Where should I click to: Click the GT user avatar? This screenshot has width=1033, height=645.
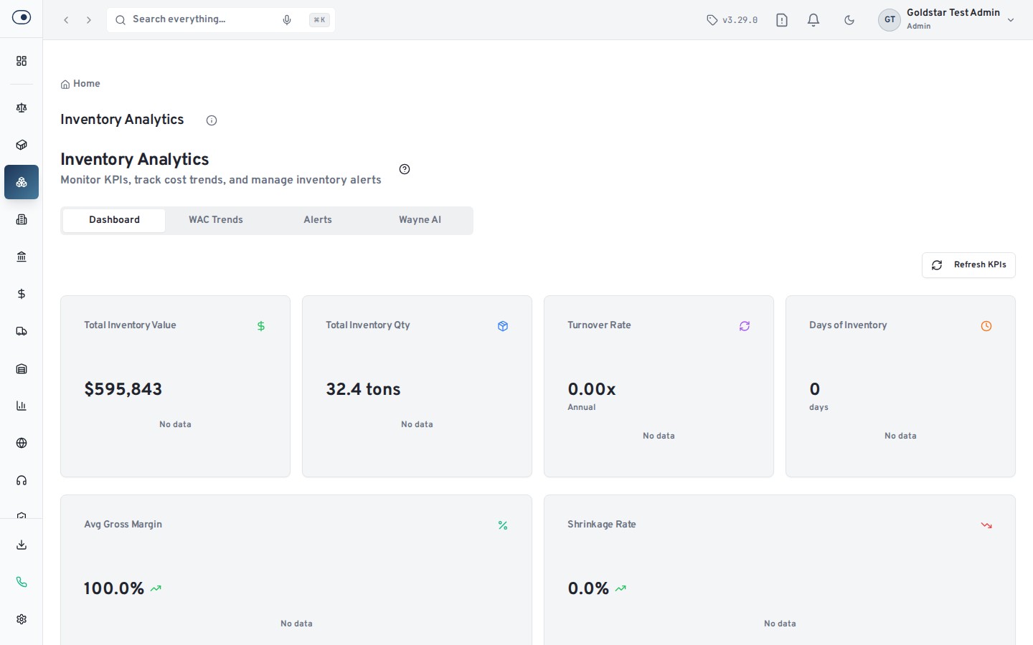click(890, 20)
